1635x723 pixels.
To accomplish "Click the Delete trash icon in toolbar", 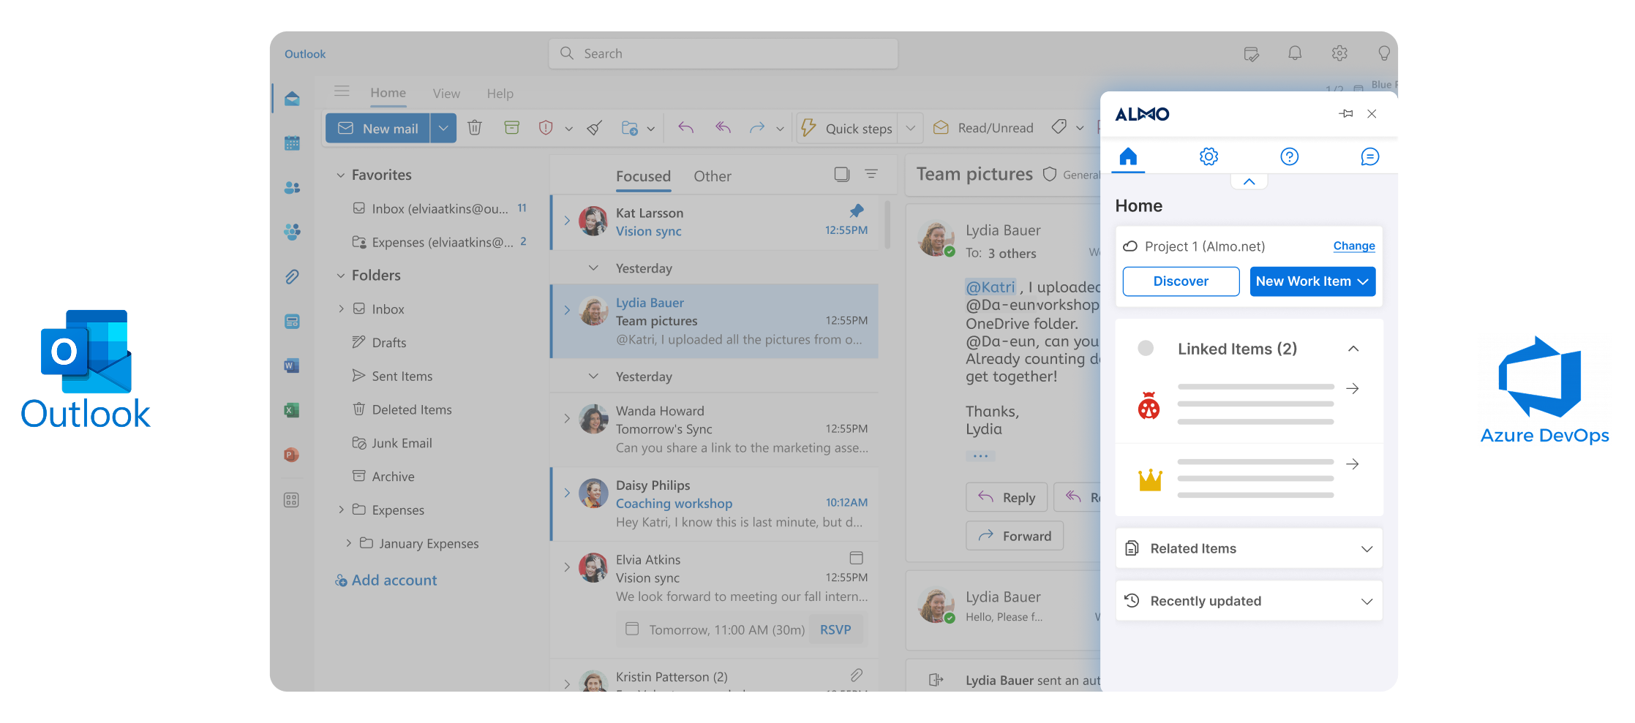I will [475, 128].
